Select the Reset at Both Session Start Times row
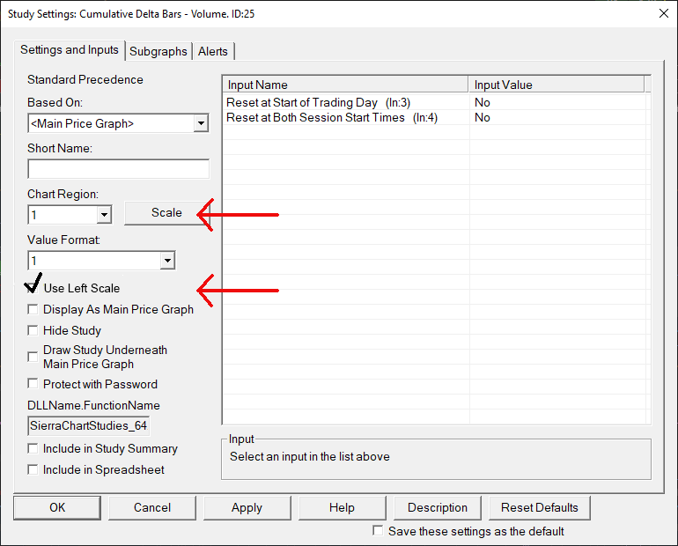Viewport: 678px width, 546px height. 436,118
